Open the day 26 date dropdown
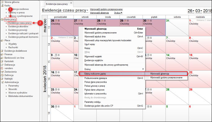This screenshot has height=122, width=212. pos(193,11)
